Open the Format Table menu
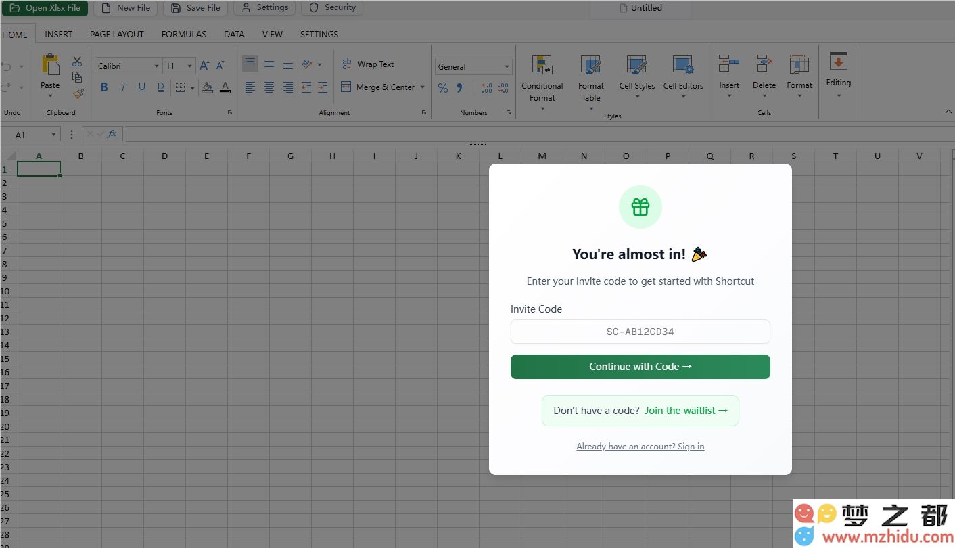 591,83
